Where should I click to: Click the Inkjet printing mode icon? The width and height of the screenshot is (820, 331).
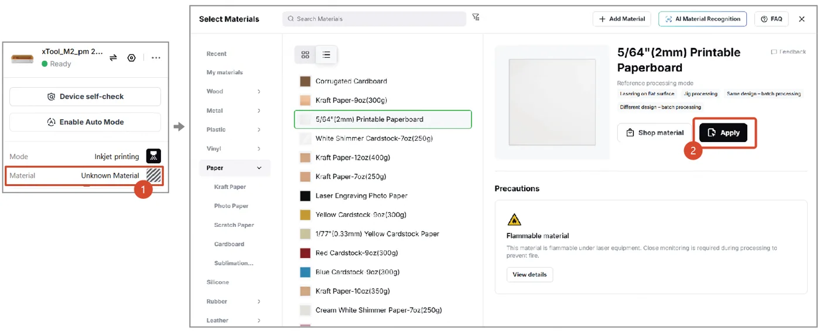click(153, 156)
